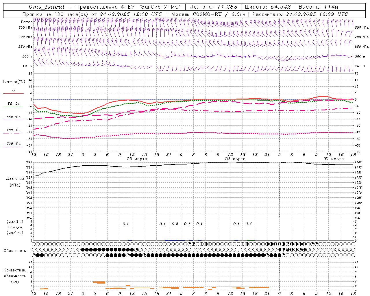Click the 'Осадки' precipitation label
The width and height of the screenshot is (370, 296).
pos(15,227)
